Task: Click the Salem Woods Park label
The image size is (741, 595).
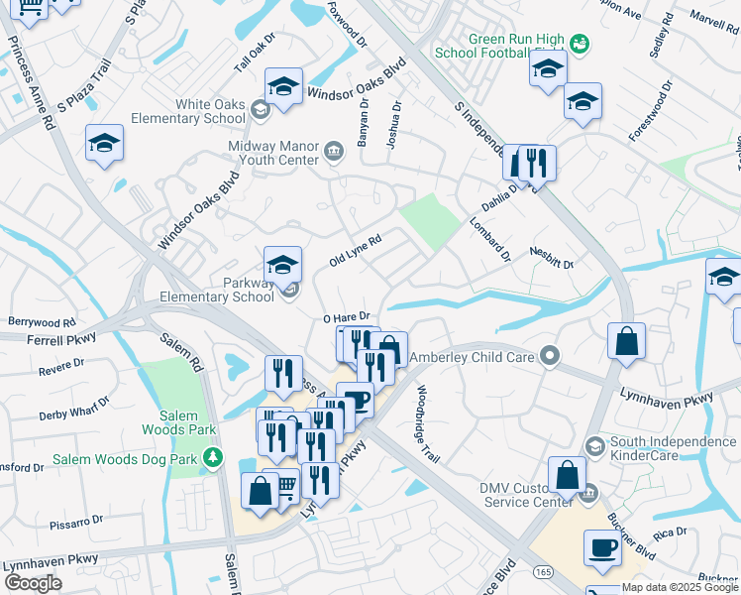Action: 178,422
